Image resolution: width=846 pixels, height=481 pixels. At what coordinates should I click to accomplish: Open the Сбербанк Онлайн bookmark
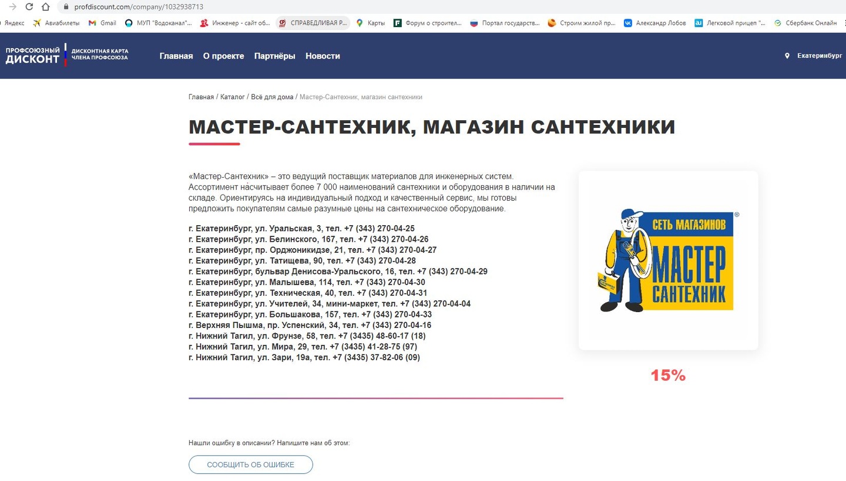click(x=805, y=23)
